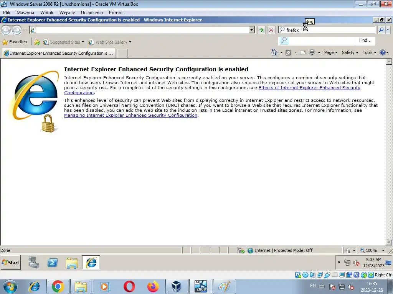Click the Add to Favorites Bar star icon
This screenshot has width=393, height=294.
pyautogui.click(x=37, y=42)
